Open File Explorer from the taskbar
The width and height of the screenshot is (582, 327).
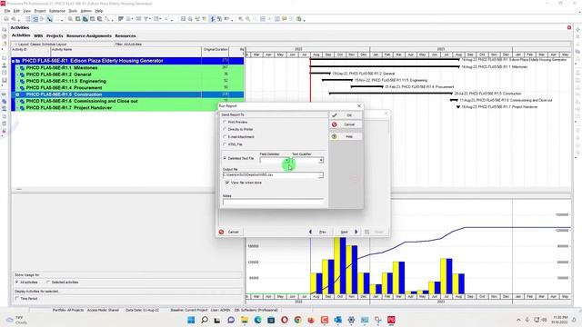245,320
